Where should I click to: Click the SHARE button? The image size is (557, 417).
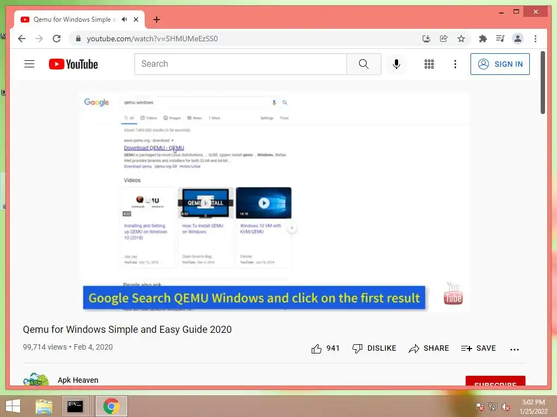[x=429, y=349]
